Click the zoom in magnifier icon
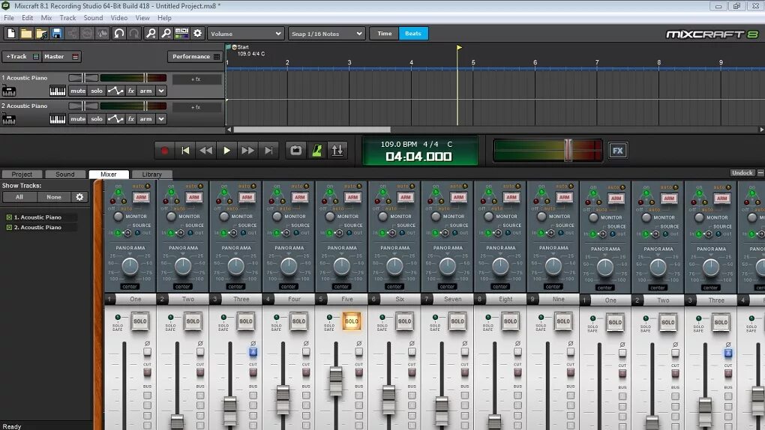 (x=151, y=33)
